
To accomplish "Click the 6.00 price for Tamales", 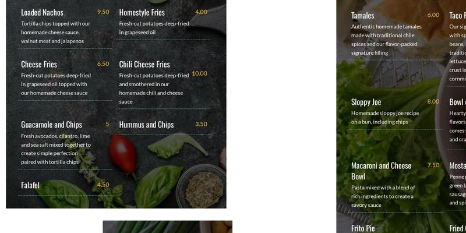I will (x=433, y=15).
